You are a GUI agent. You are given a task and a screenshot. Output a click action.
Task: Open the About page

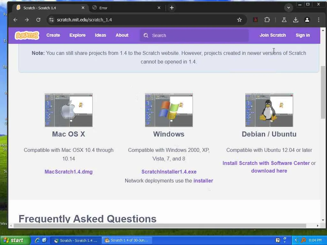click(122, 35)
